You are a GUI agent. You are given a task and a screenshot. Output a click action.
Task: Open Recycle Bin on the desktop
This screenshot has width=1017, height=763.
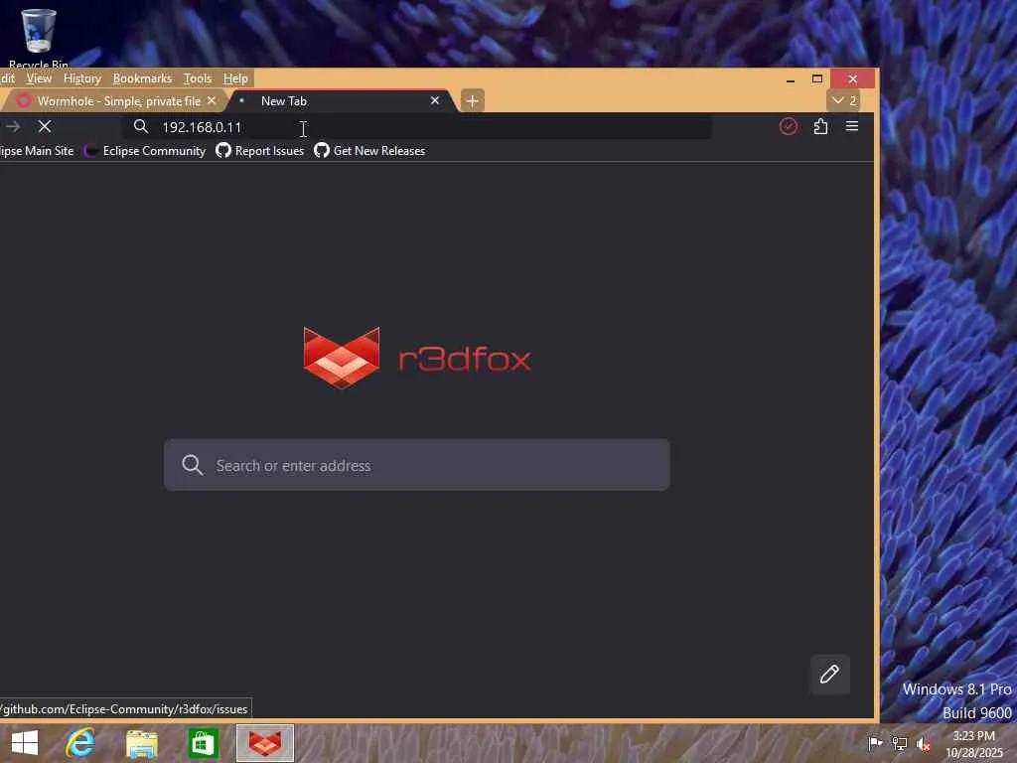tap(39, 38)
